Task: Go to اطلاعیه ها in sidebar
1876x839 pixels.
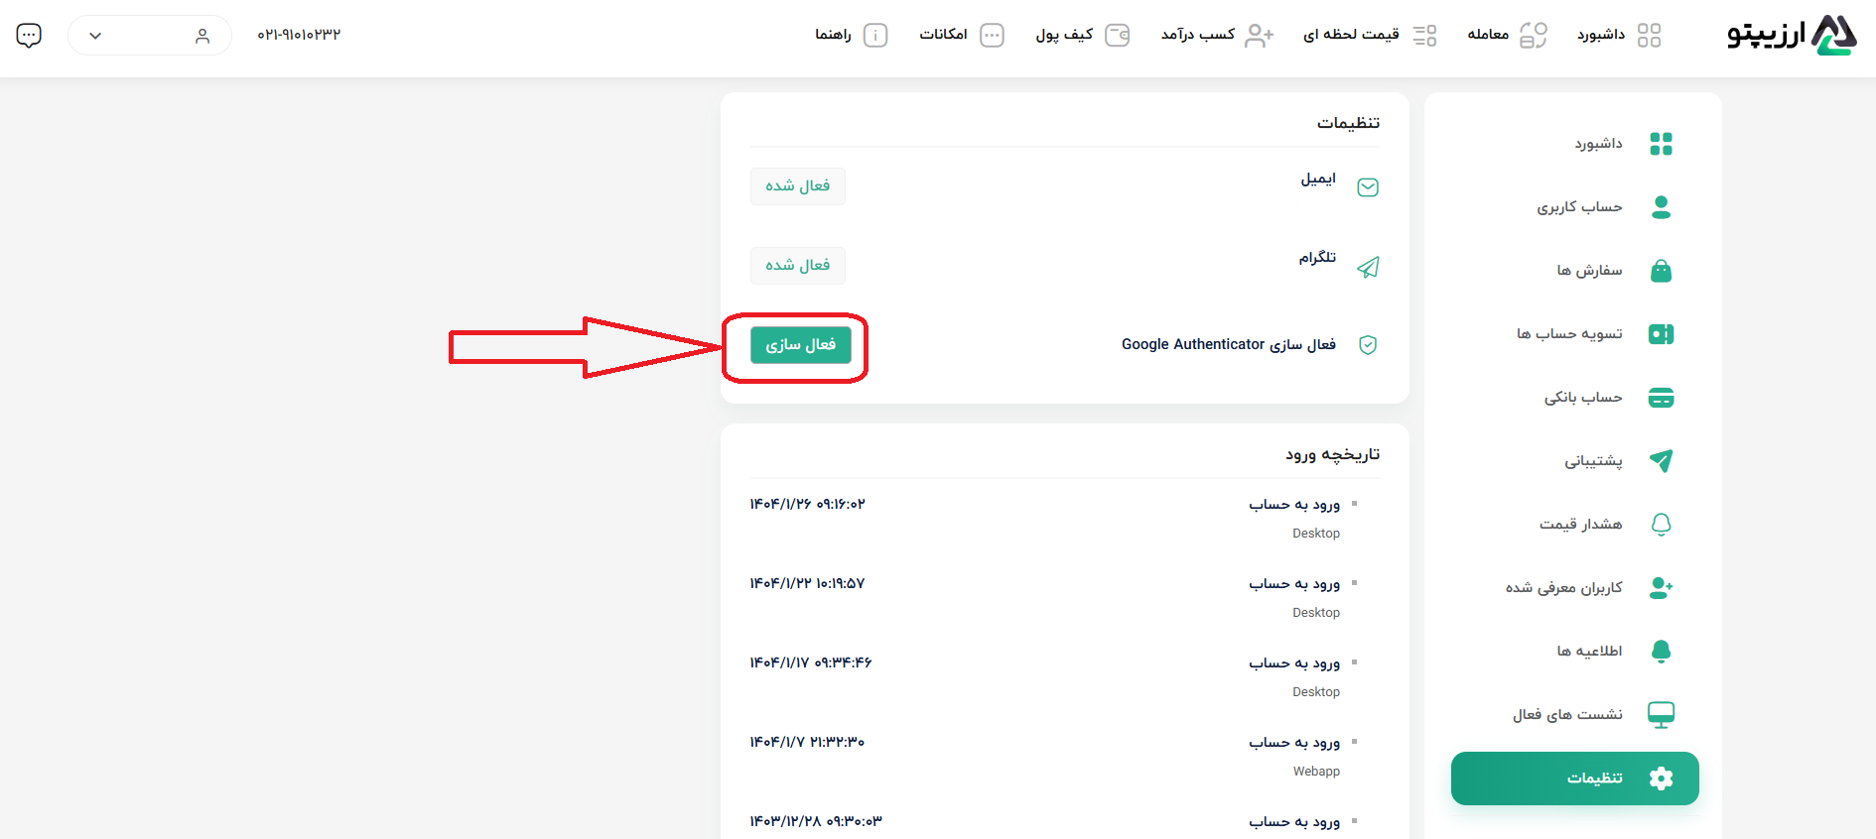Action: [x=1589, y=652]
